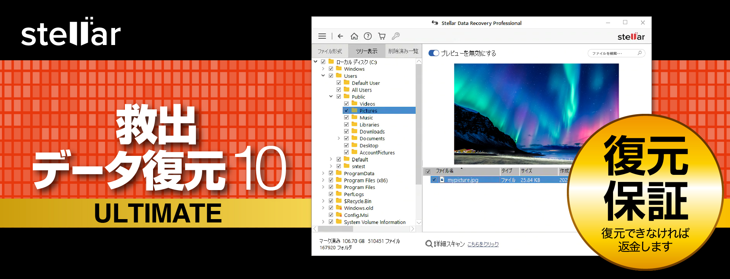Expand the Program Files (x86) folder

(323, 180)
